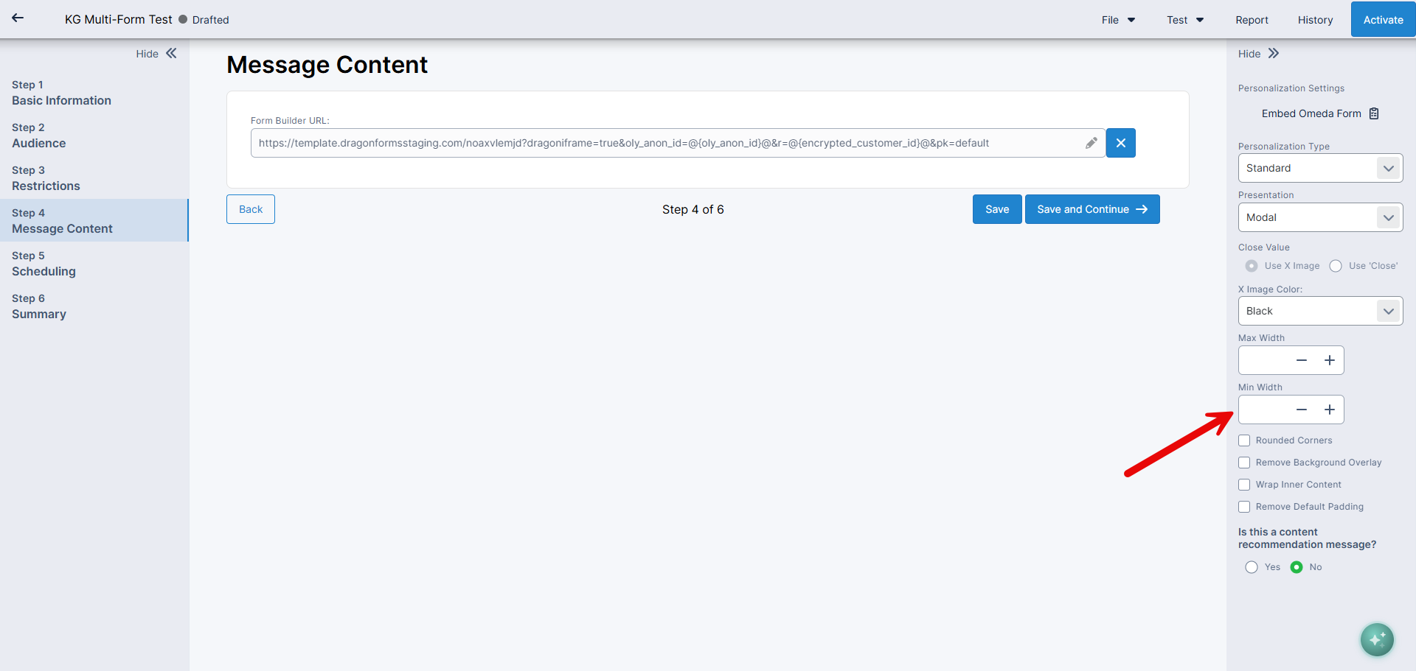The height and width of the screenshot is (671, 1416).
Task: Click the Activate button
Action: 1383,19
